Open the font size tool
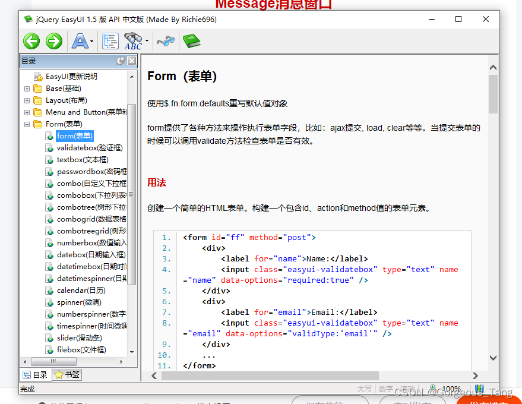Viewport: 522px width, 404px height. tap(79, 41)
